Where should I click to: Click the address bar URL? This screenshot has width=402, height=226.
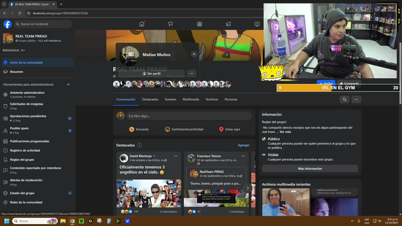pyautogui.click(x=60, y=13)
